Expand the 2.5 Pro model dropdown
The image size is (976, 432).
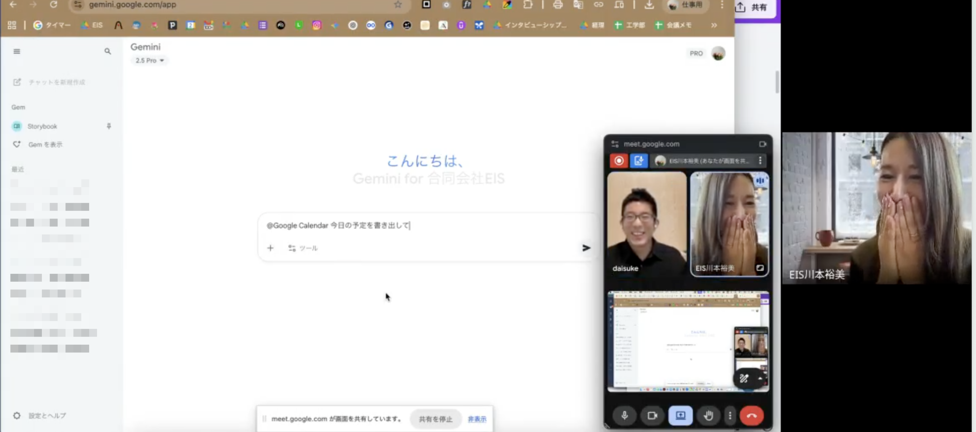[149, 60]
